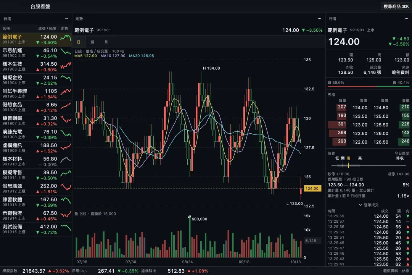The height and width of the screenshot is (275, 412).
Task: Click ask price 124.50 in 五檔
Action: pos(381,108)
